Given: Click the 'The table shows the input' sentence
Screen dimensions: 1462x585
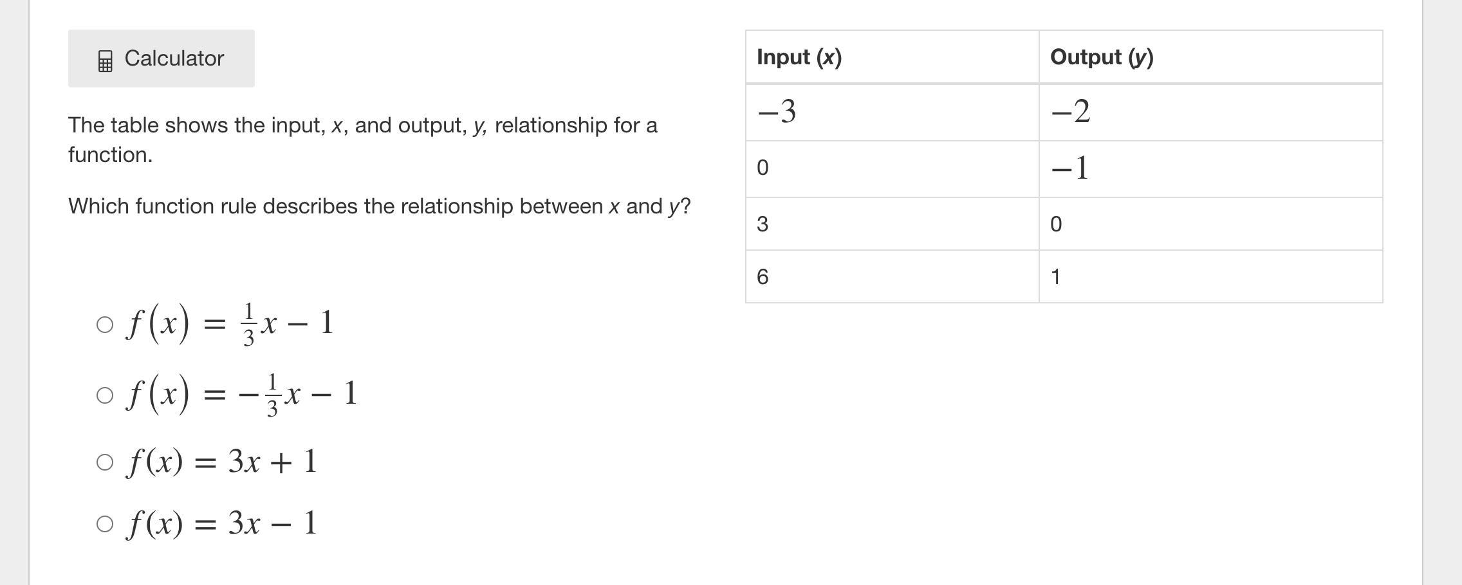Looking at the screenshot, I should click(x=363, y=139).
